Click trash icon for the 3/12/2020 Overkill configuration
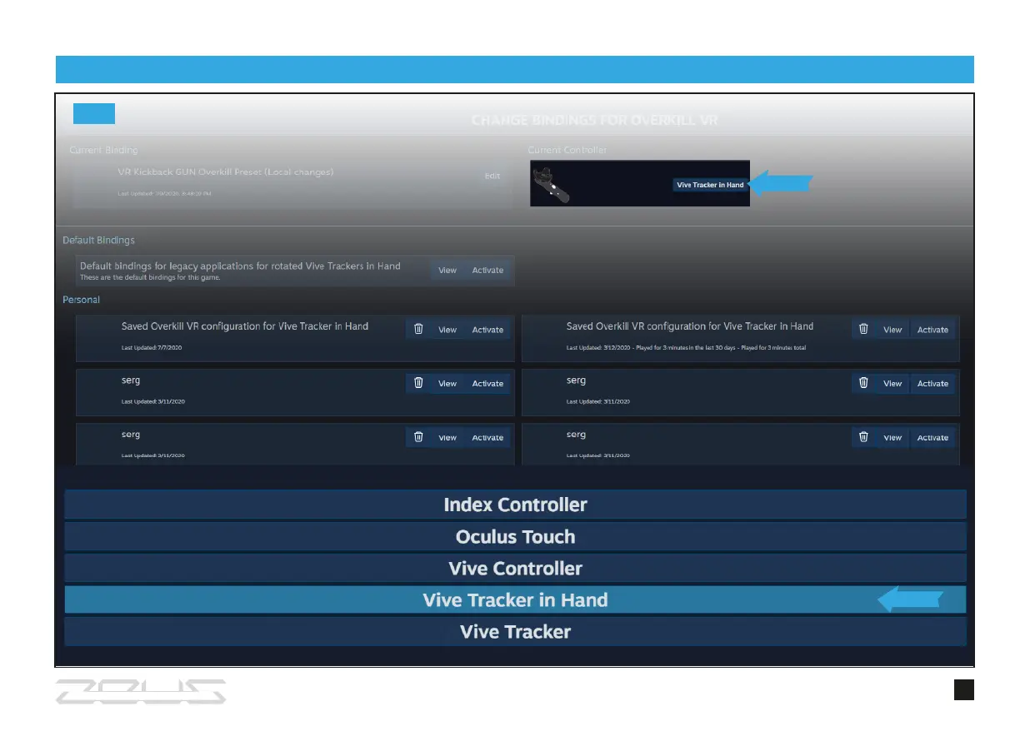 pyautogui.click(x=864, y=330)
